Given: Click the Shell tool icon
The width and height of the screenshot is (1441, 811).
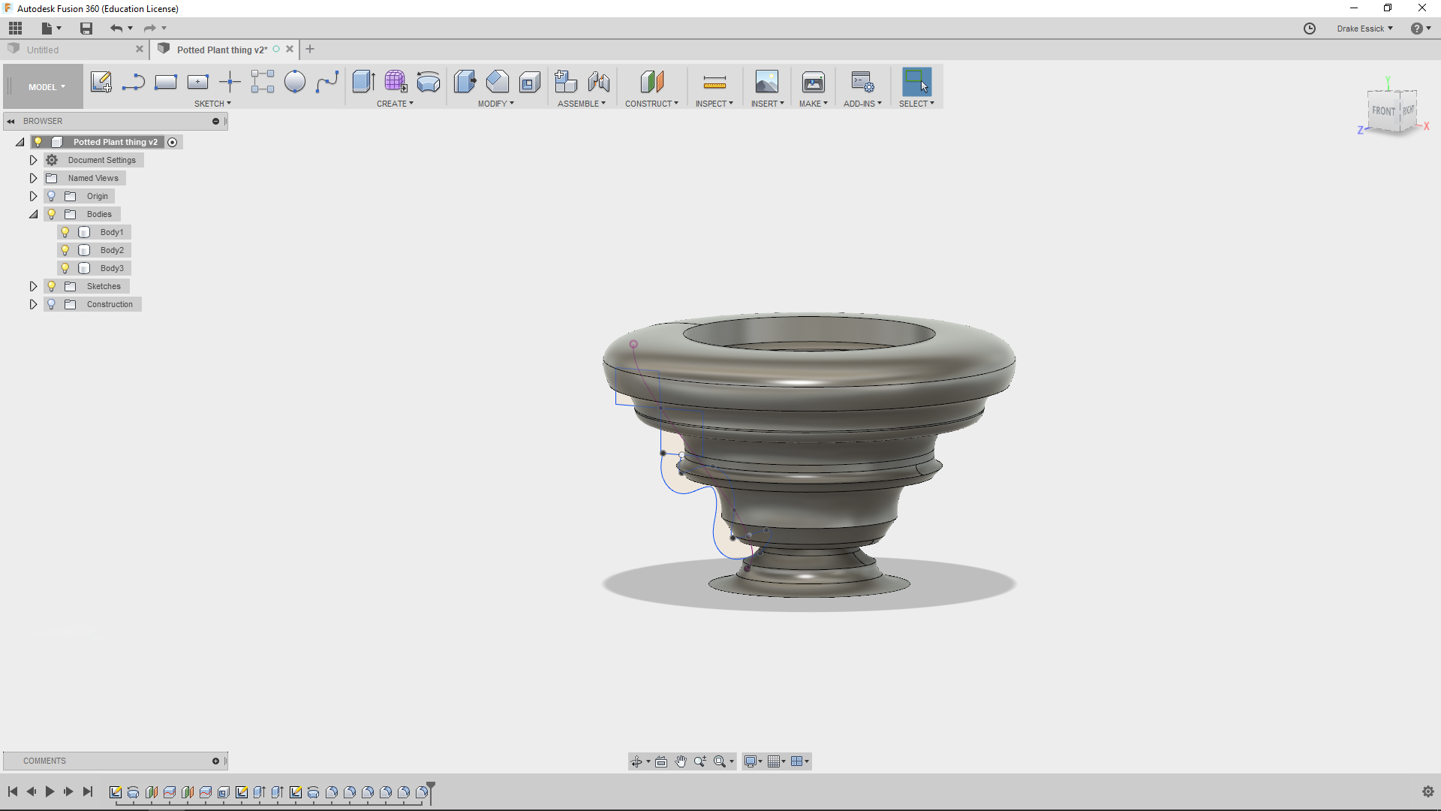Looking at the screenshot, I should tap(529, 81).
